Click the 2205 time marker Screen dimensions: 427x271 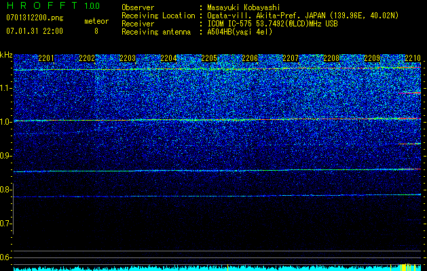pos(209,58)
